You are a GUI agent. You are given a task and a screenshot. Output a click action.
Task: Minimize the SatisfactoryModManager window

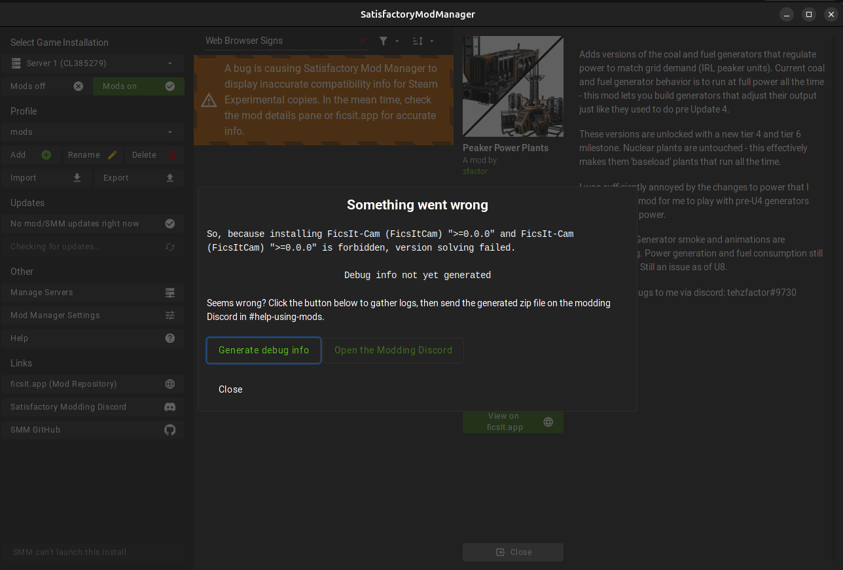point(787,14)
